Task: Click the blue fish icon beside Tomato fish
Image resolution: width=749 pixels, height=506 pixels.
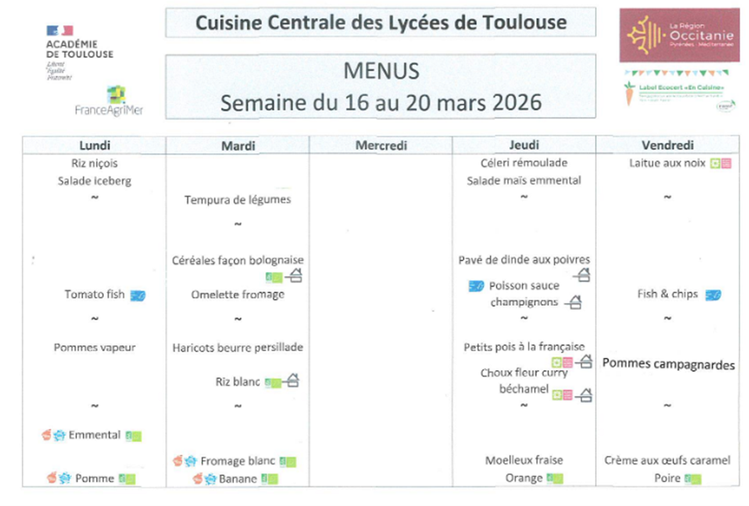Action: [x=138, y=295]
